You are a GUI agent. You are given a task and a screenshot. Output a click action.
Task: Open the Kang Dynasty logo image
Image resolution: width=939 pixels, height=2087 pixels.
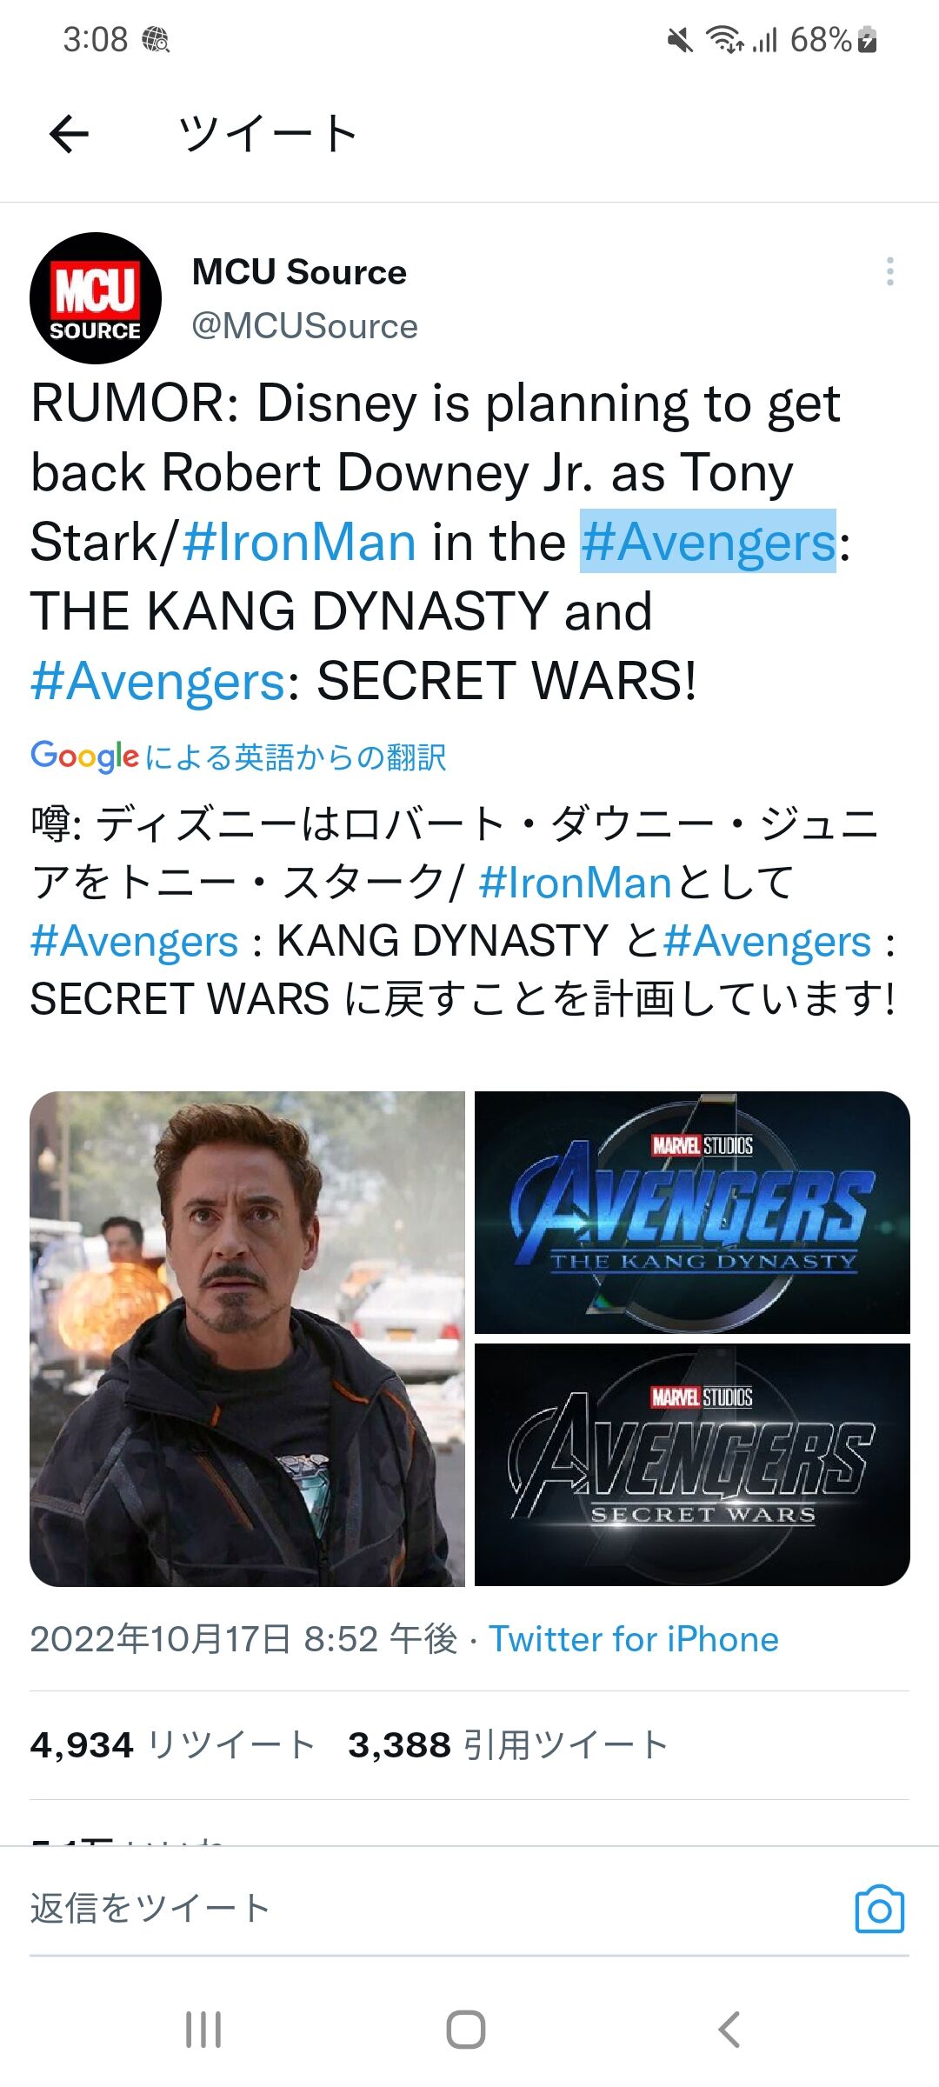[x=692, y=1212]
